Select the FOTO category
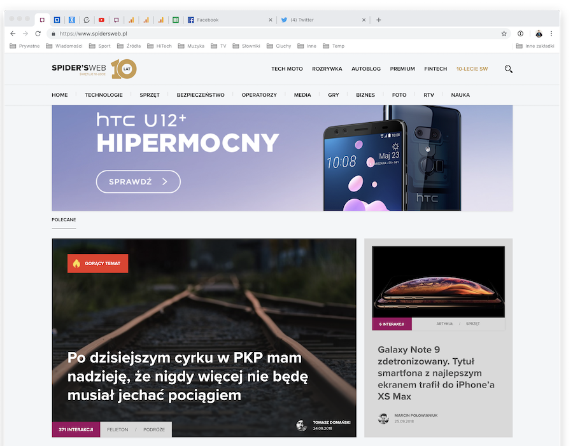The image size is (573, 446). tap(399, 95)
